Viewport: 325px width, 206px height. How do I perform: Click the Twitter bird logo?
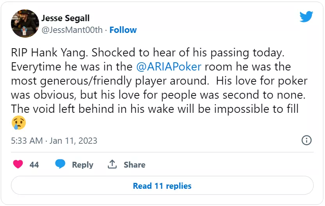click(306, 16)
